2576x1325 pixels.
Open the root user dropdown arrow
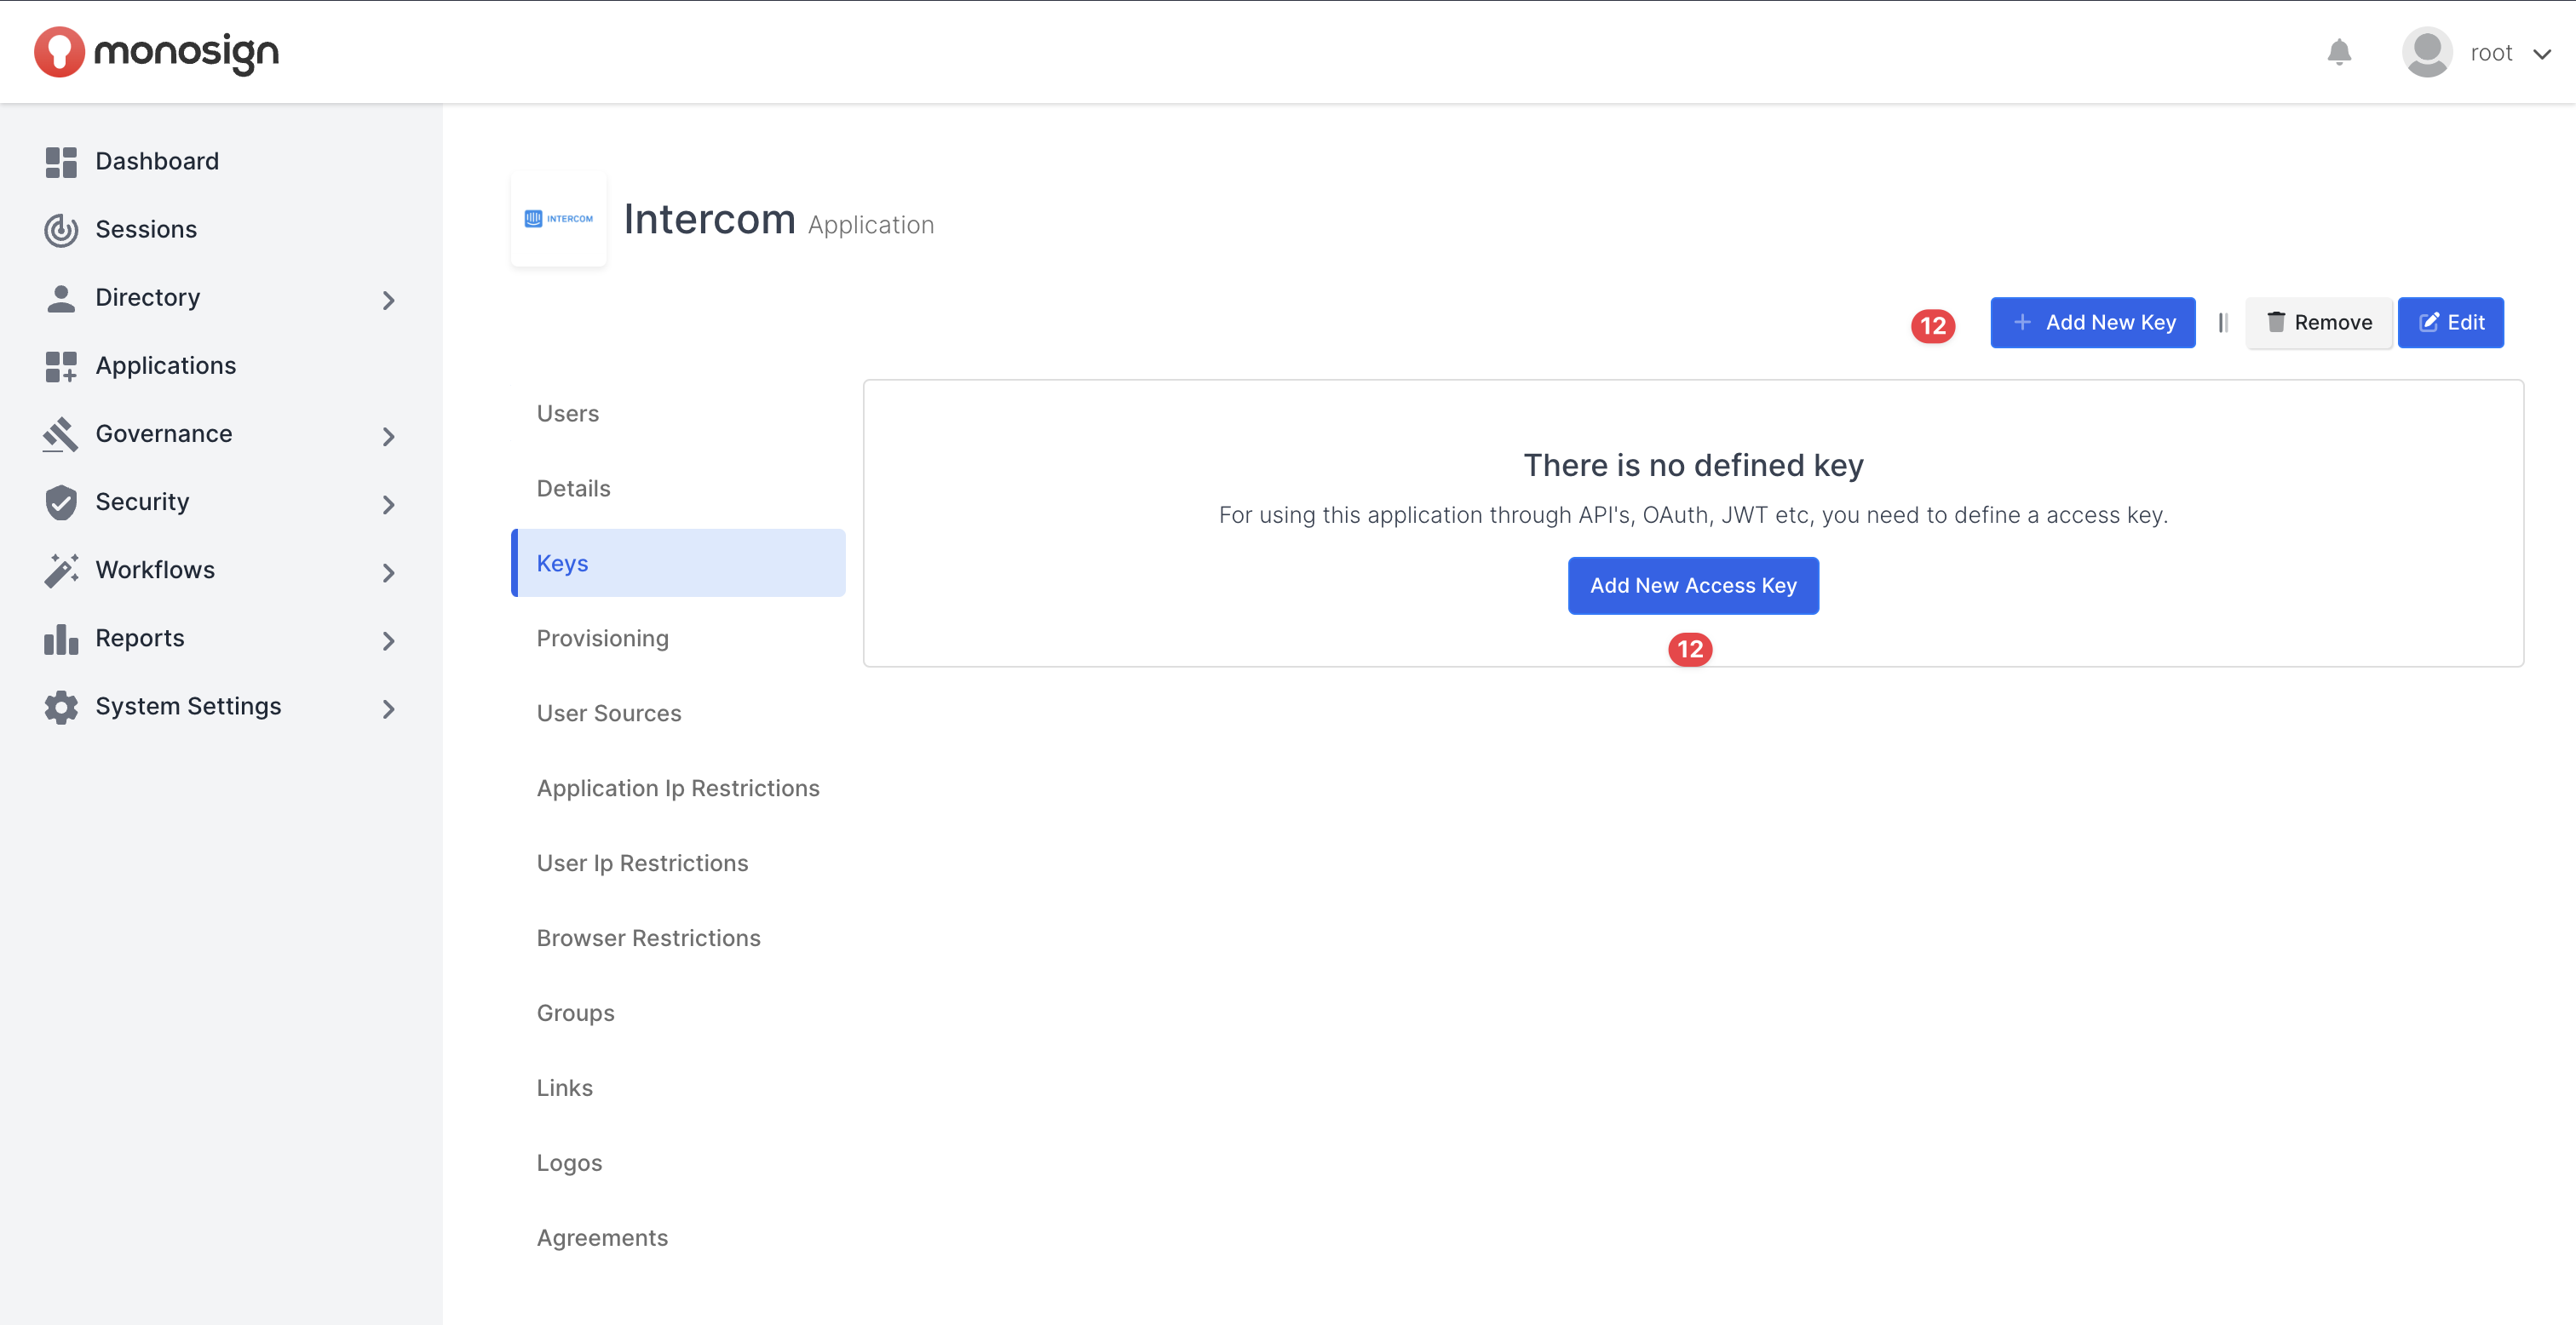coord(2542,54)
